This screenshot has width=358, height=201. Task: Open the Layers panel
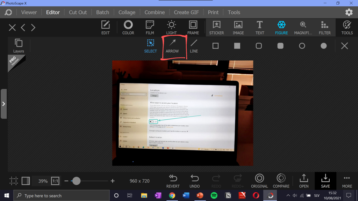pos(19,46)
